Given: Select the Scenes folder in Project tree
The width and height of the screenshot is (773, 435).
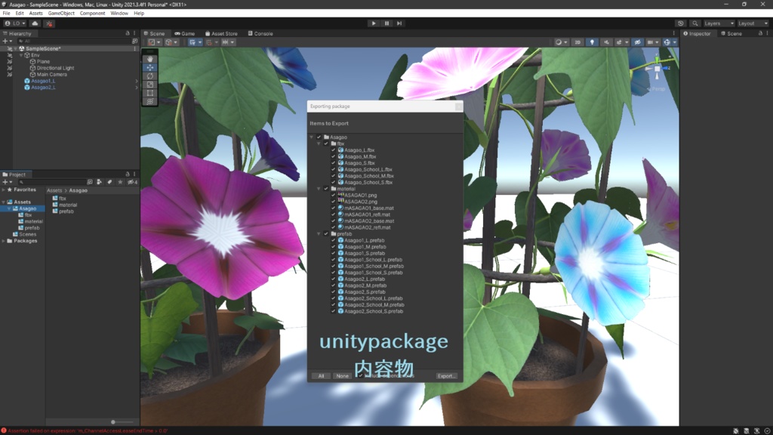Looking at the screenshot, I should click(28, 234).
